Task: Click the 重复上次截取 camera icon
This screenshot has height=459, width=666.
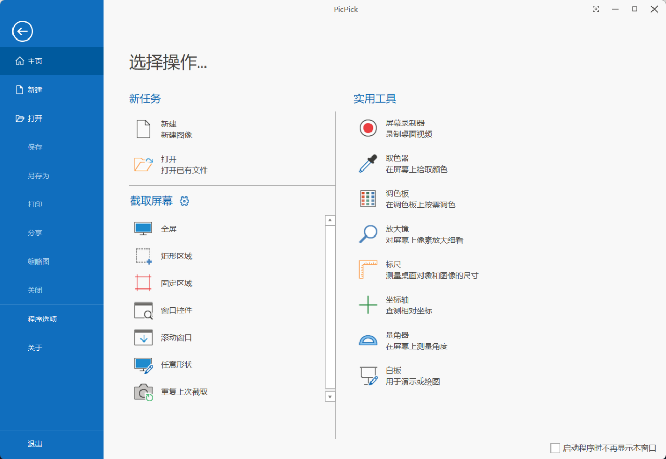Action: tap(144, 392)
